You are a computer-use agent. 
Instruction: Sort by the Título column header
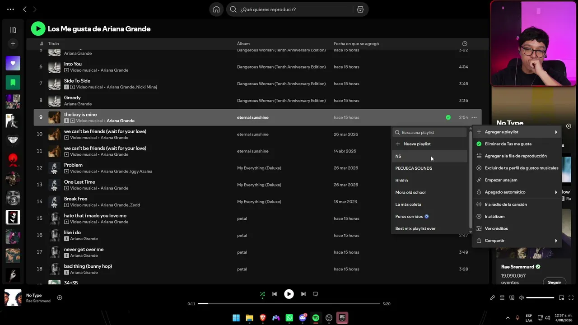pos(53,44)
